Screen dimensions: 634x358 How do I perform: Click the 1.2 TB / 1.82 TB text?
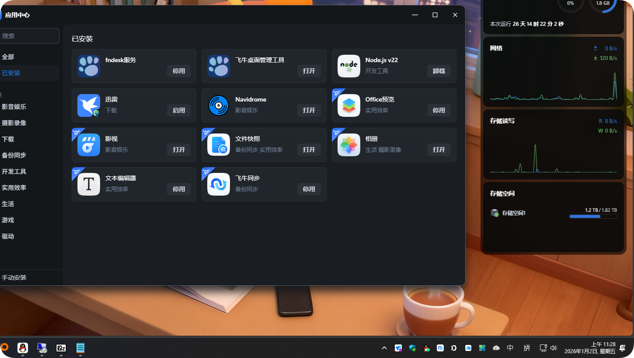[601, 210]
